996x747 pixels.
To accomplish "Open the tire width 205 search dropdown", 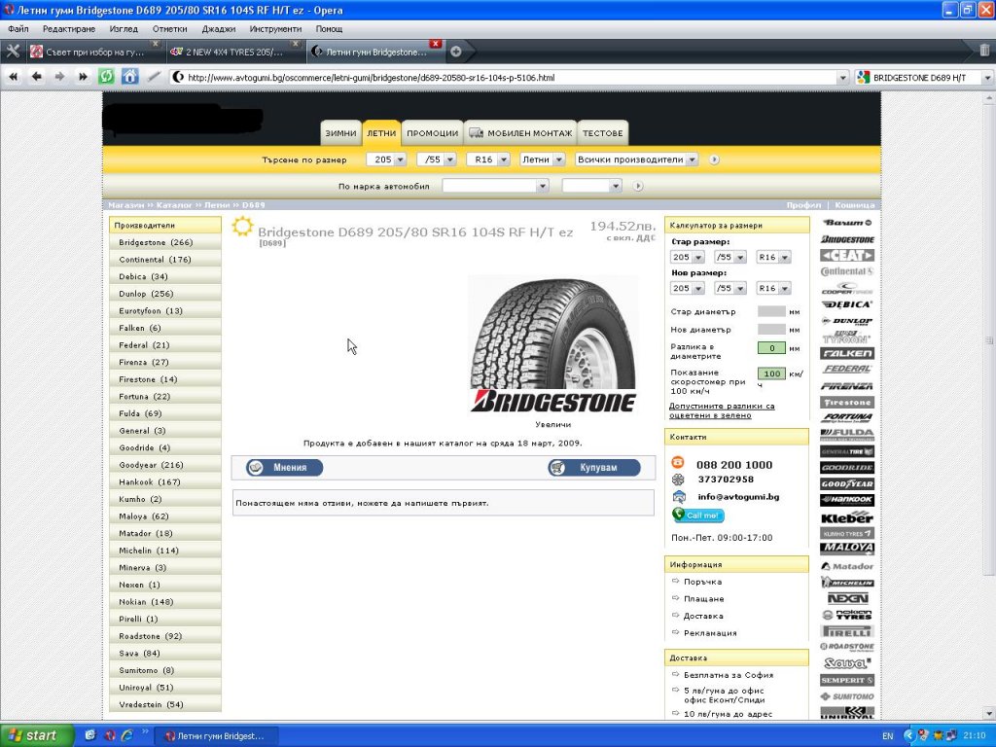I will [x=386, y=160].
